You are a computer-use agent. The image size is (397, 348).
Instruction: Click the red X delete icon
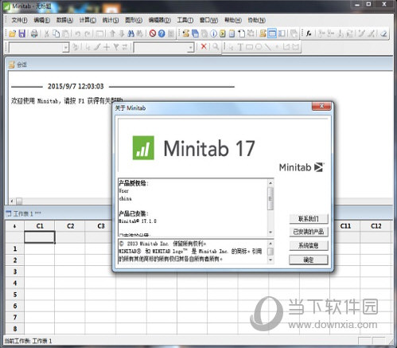204,47
